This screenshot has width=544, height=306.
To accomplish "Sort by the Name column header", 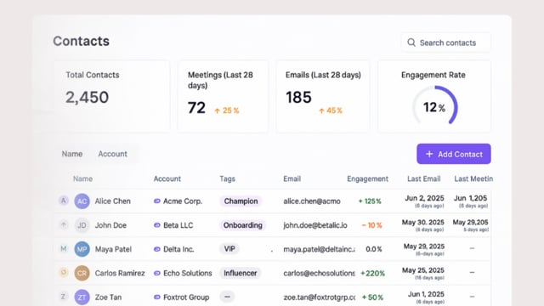I will (x=82, y=178).
